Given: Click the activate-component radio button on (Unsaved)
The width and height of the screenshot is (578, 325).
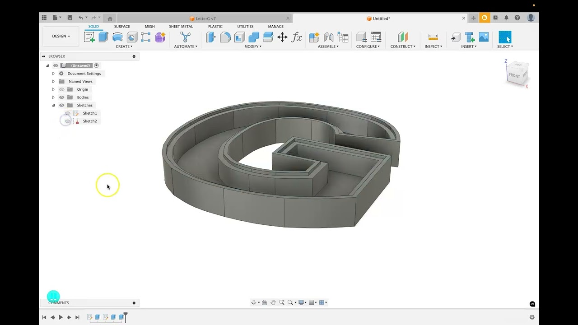Looking at the screenshot, I should click(x=96, y=65).
